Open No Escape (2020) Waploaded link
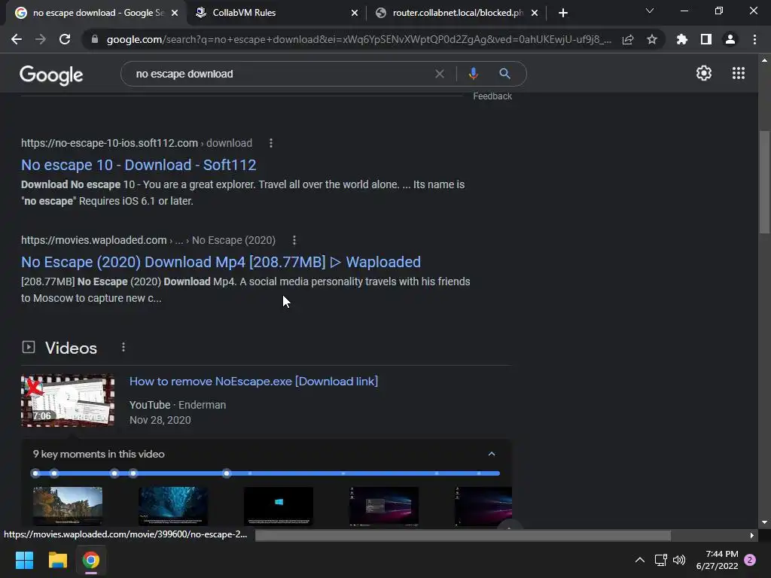This screenshot has height=578, width=771. (x=221, y=262)
